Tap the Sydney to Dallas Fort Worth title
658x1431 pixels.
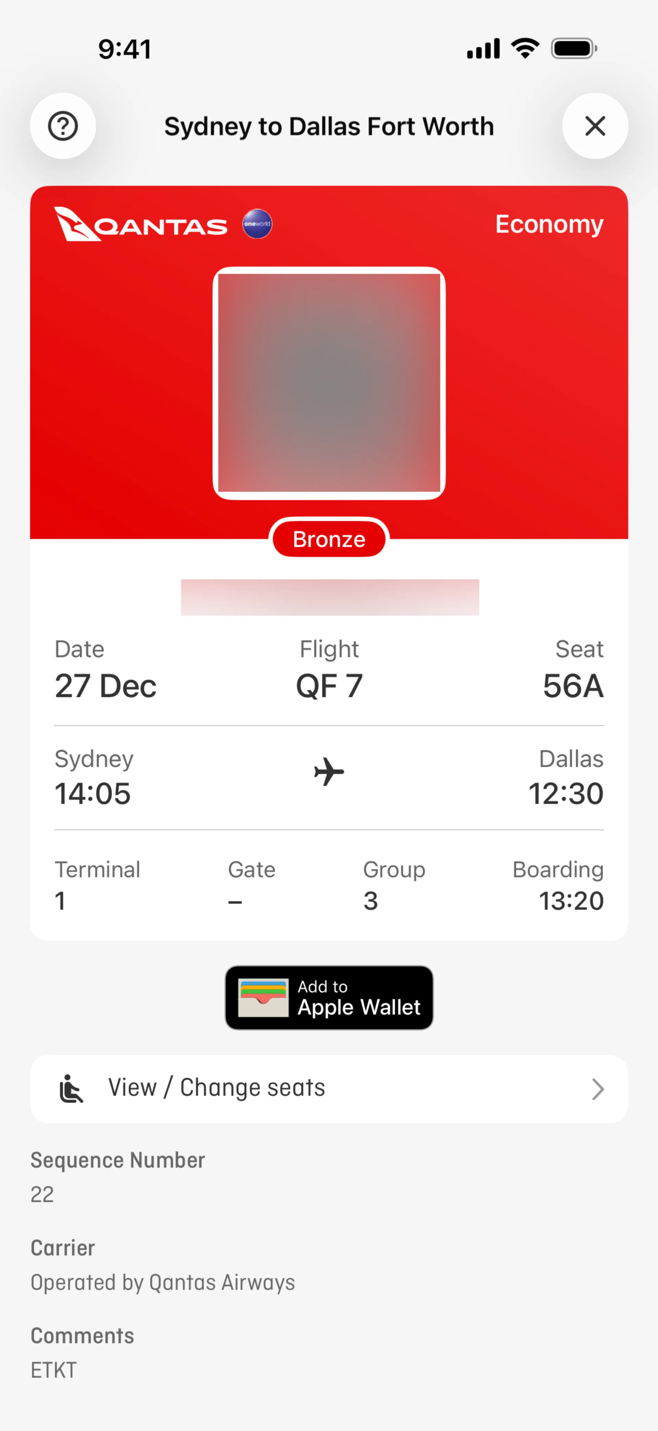pos(329,127)
